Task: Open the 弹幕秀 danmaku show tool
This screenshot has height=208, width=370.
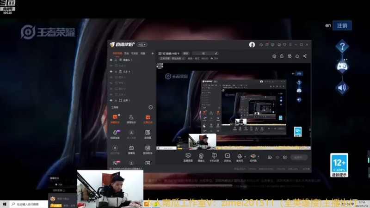Action: click(x=131, y=150)
